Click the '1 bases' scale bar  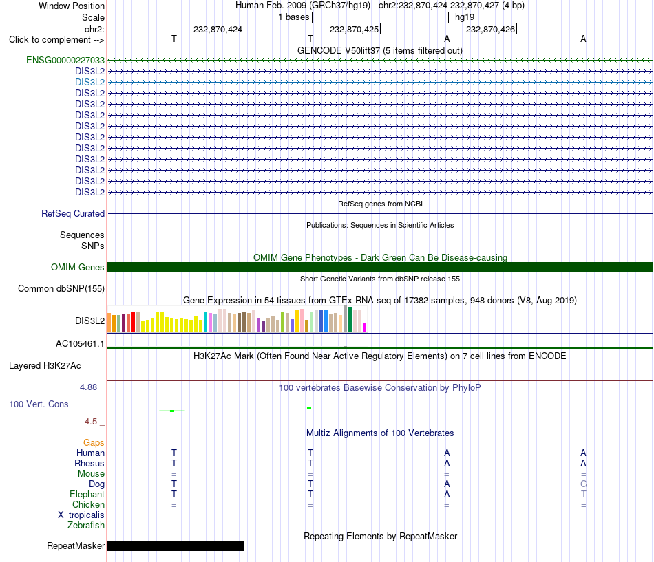pyautogui.click(x=380, y=17)
